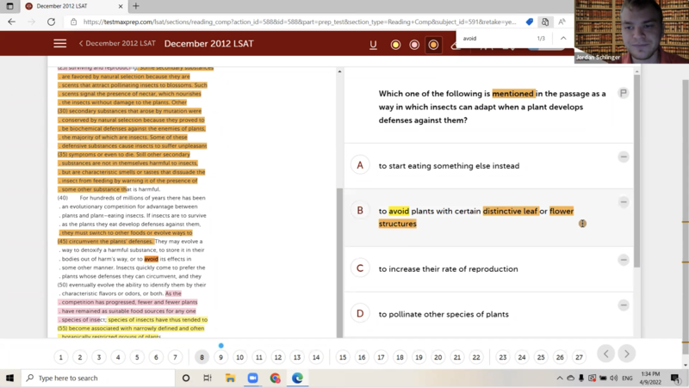Open the hamburger menu in header
The height and width of the screenshot is (388, 689).
(59, 44)
